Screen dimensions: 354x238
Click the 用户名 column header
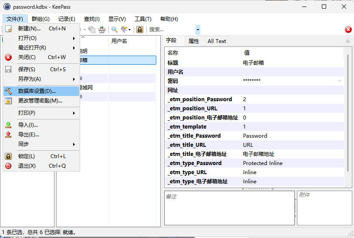click(119, 41)
